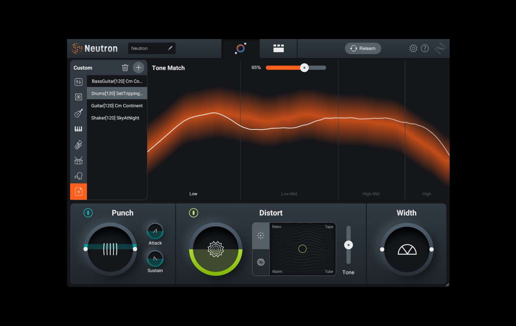This screenshot has width=516, height=326.
Task: Click the Low frequency band label
Action: [193, 194]
